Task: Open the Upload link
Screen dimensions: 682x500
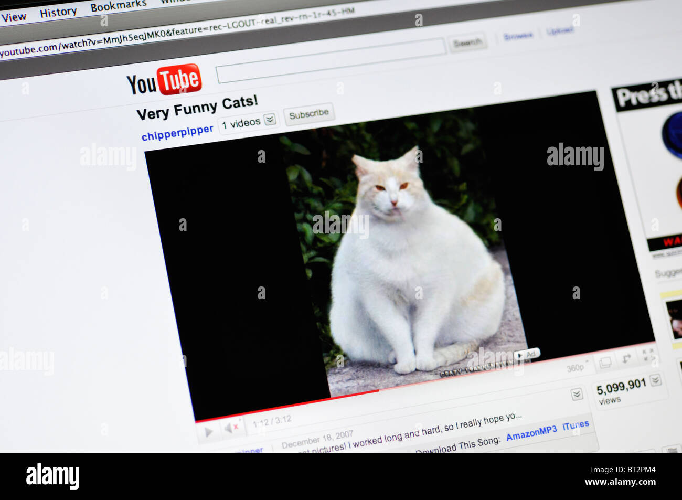Action: pos(559,31)
